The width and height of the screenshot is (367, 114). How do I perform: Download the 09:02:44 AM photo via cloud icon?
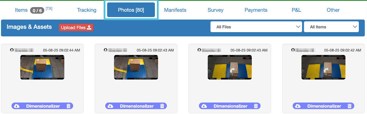(17, 106)
